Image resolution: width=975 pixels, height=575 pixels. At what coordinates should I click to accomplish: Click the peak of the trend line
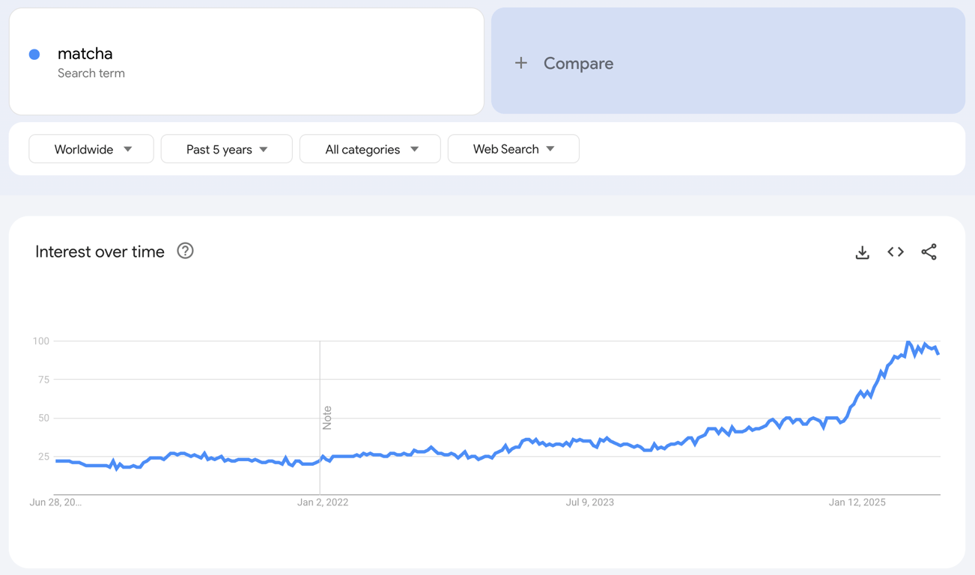[x=908, y=341]
